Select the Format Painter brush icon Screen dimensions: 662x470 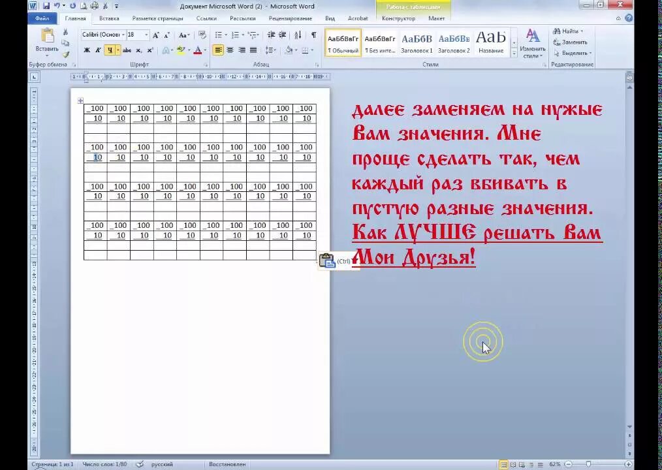[x=65, y=54]
